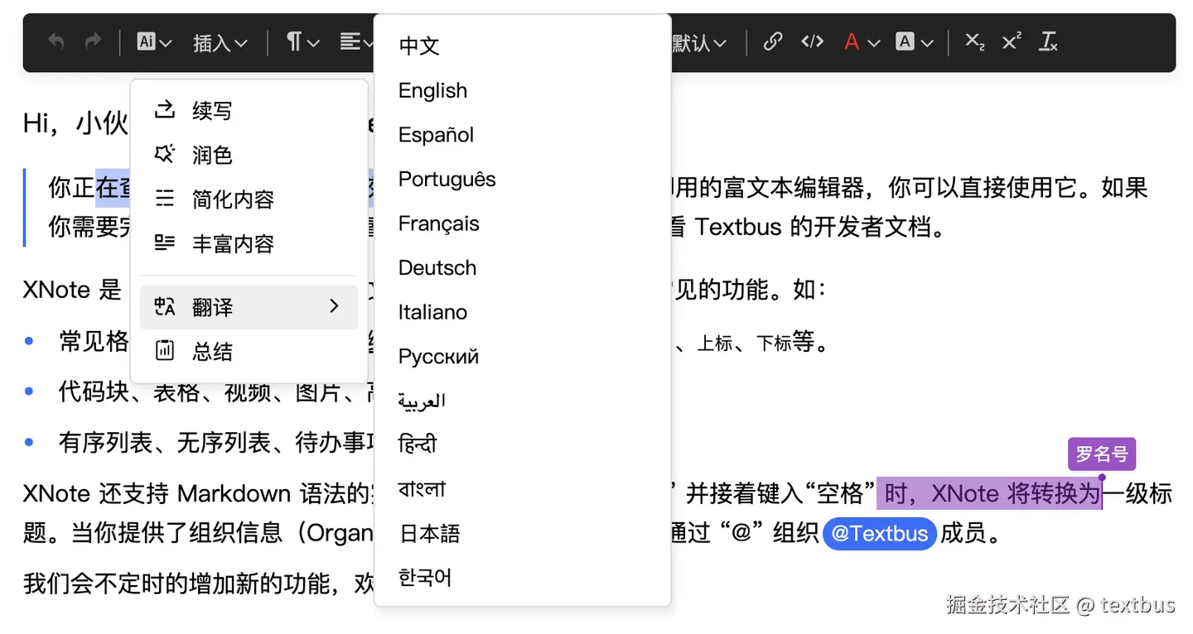
Task: Click the 翻译 translate icon
Action: (165, 307)
